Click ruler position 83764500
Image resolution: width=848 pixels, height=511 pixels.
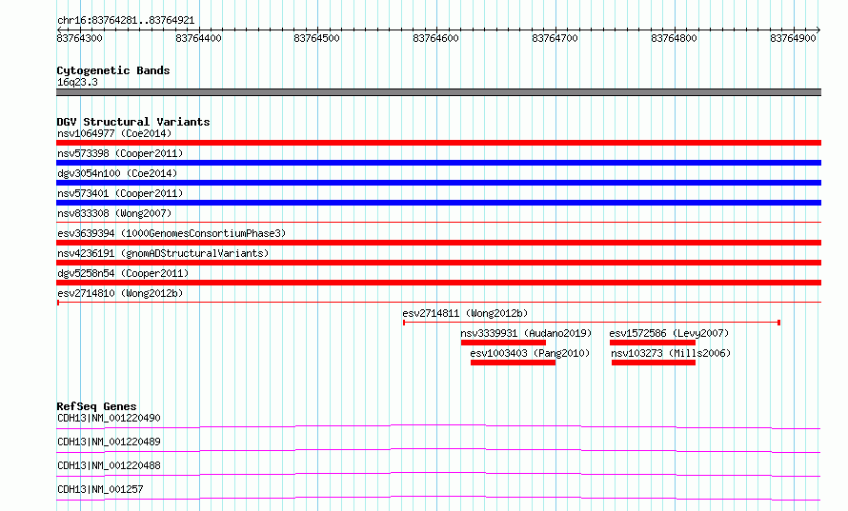[x=317, y=38]
